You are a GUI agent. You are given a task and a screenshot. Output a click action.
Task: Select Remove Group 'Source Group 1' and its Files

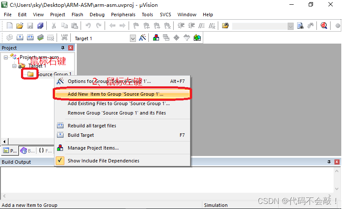(122, 113)
